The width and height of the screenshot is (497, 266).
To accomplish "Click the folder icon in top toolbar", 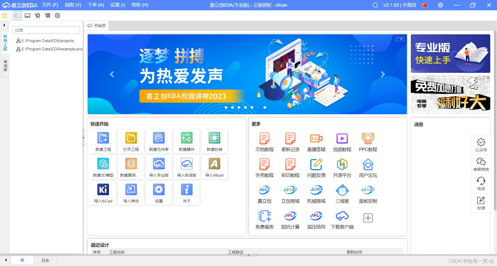I will coord(4,15).
